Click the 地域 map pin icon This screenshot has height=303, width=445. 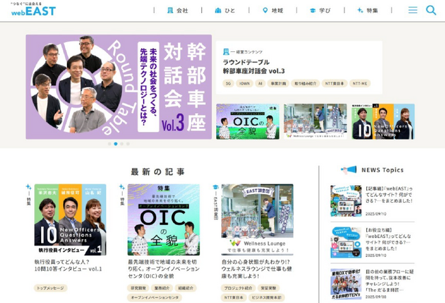coord(265,10)
